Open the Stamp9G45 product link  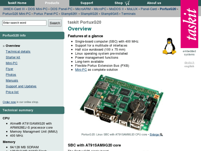click(x=110, y=14)
